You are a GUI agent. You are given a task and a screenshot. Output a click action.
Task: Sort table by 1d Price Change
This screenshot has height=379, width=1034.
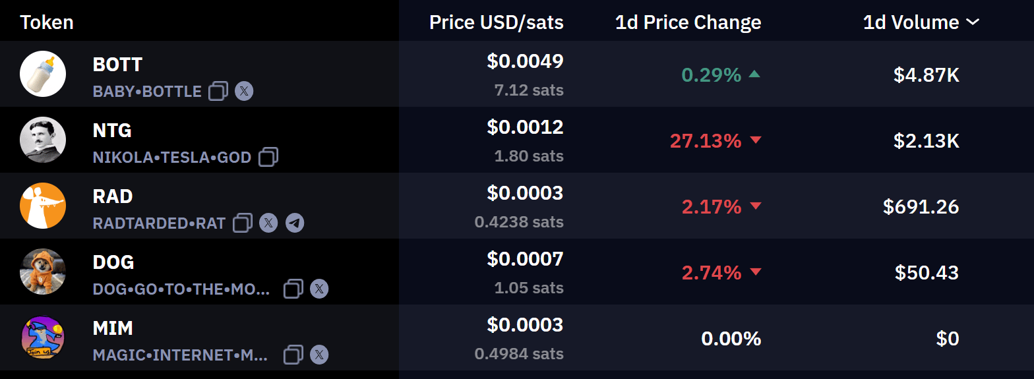coord(688,22)
